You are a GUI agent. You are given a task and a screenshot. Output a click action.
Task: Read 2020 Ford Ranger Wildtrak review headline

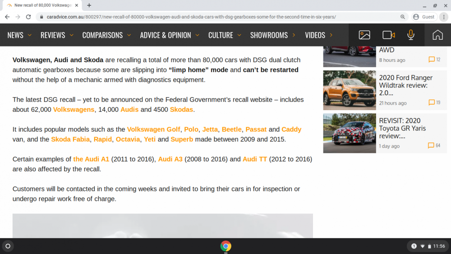pos(405,85)
